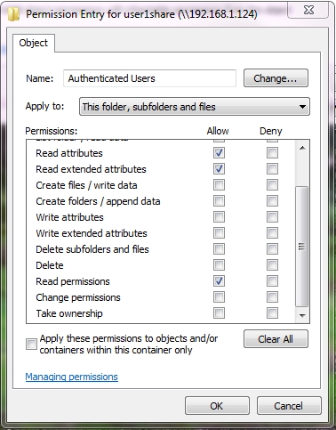Check Deny for Write attributes
The height and width of the screenshot is (430, 336).
272,217
